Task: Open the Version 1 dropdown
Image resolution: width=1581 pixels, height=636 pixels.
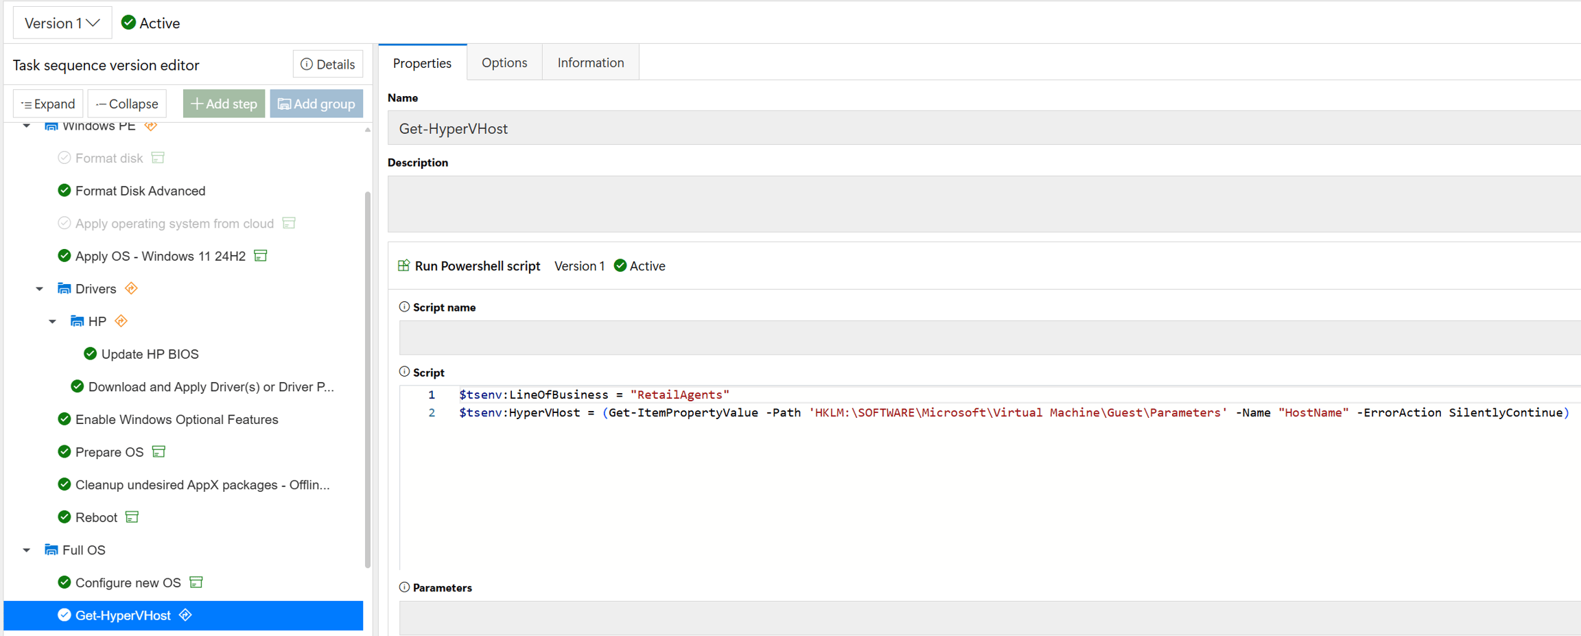Action: 62,23
